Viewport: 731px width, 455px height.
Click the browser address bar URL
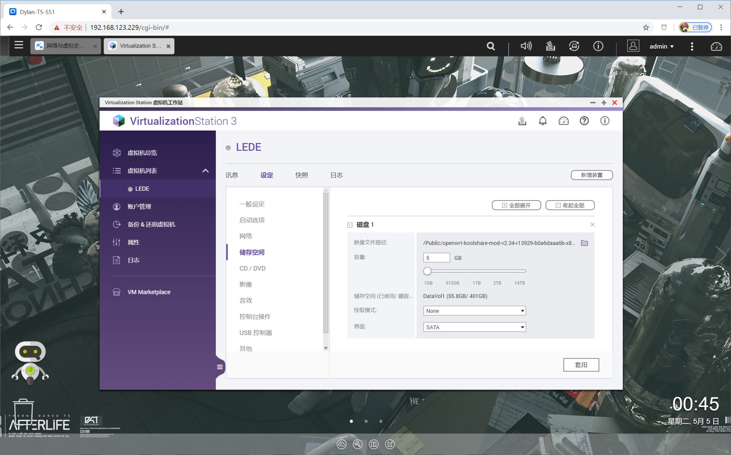click(129, 27)
